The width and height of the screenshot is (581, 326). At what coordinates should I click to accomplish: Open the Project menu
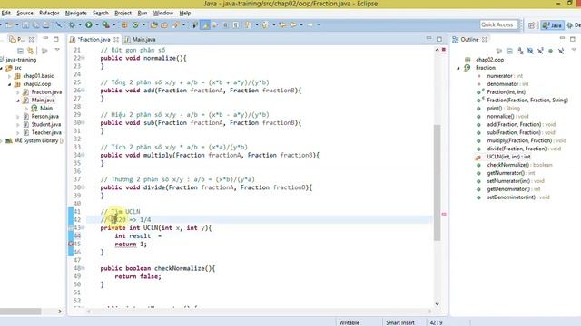(x=123, y=13)
